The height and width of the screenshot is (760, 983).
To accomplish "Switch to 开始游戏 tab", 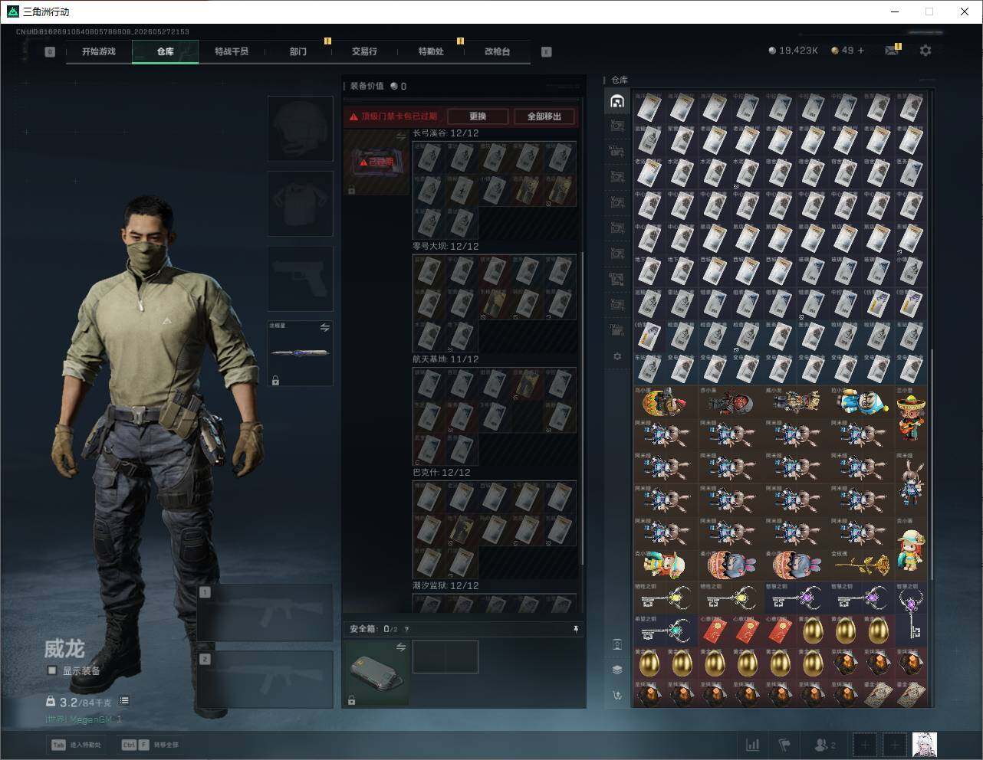I will pos(99,51).
